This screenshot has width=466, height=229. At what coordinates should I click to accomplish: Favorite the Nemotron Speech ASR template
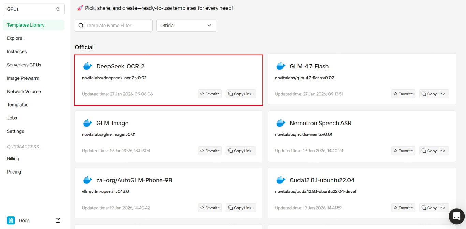click(403, 151)
